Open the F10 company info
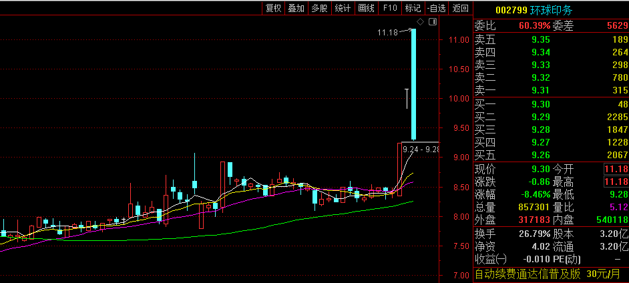The image size is (629, 283). (390, 8)
